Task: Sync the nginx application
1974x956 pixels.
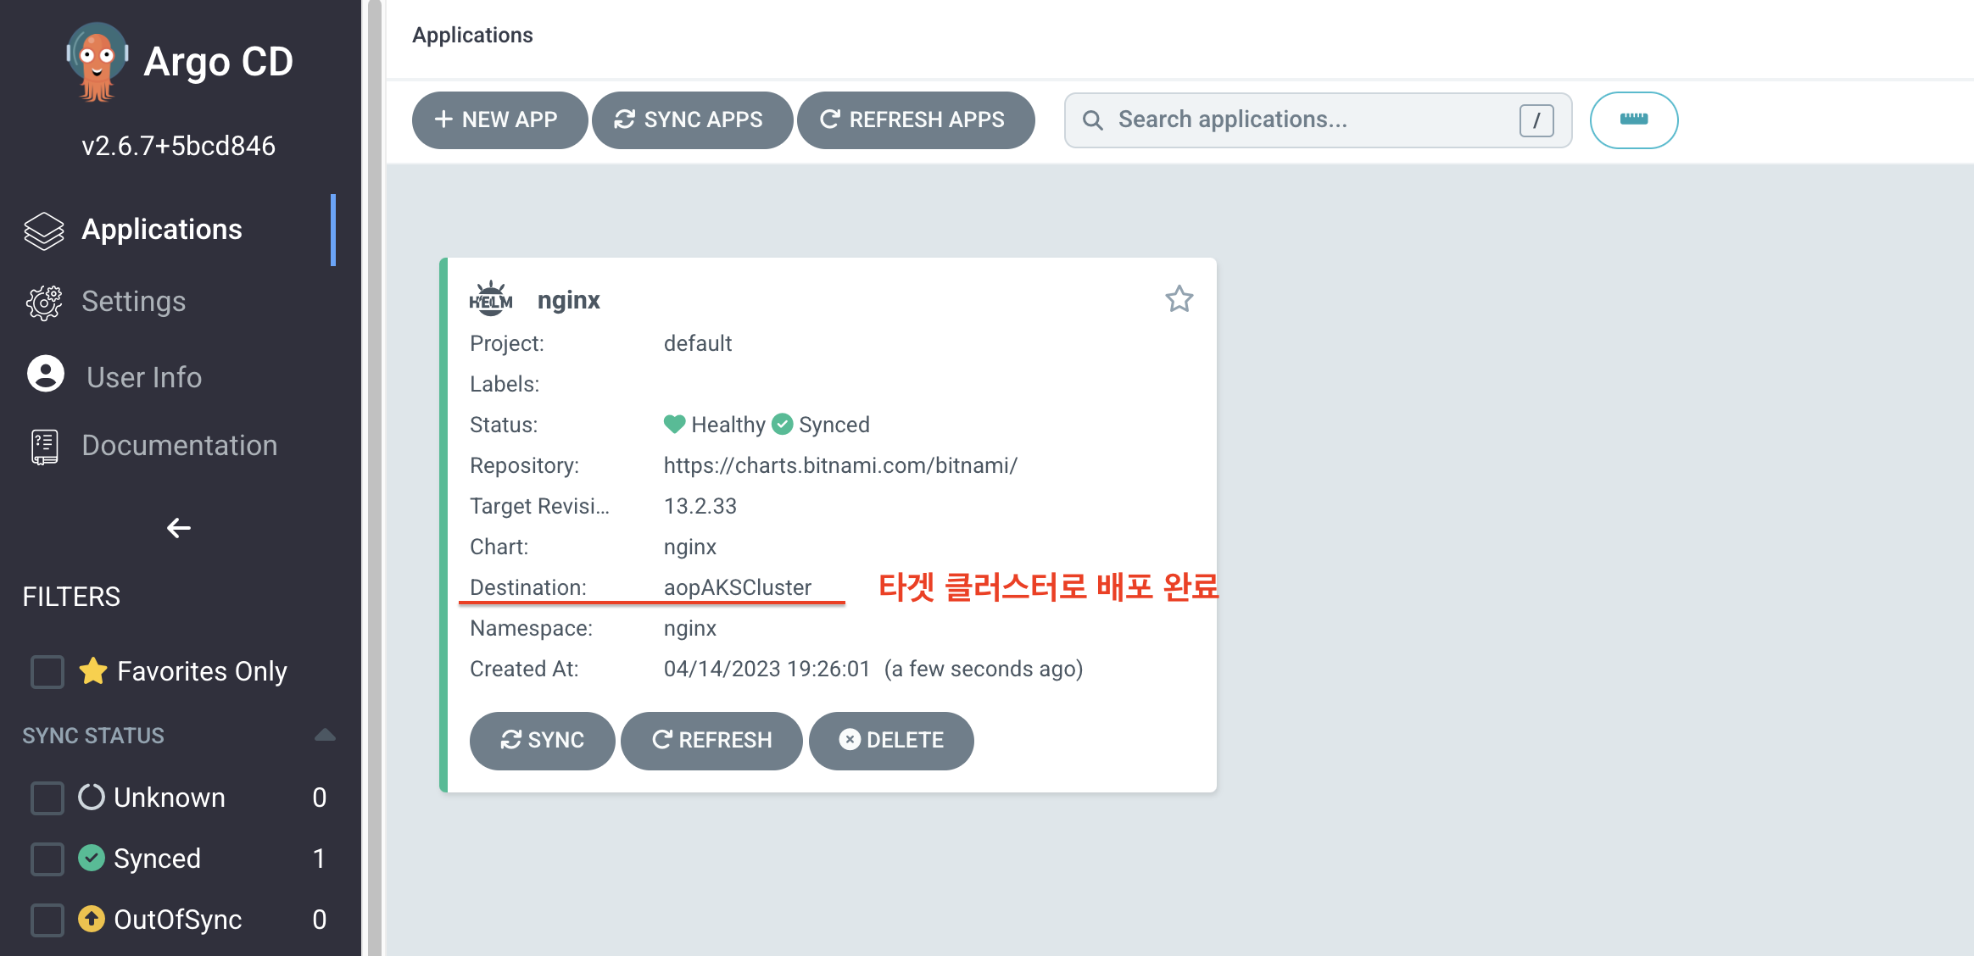Action: (543, 741)
